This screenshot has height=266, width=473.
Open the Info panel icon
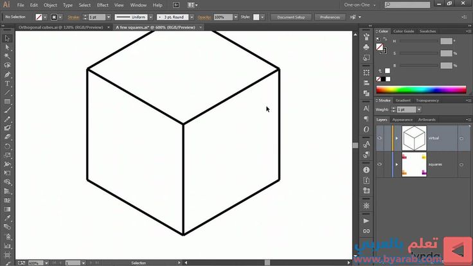[366, 170]
